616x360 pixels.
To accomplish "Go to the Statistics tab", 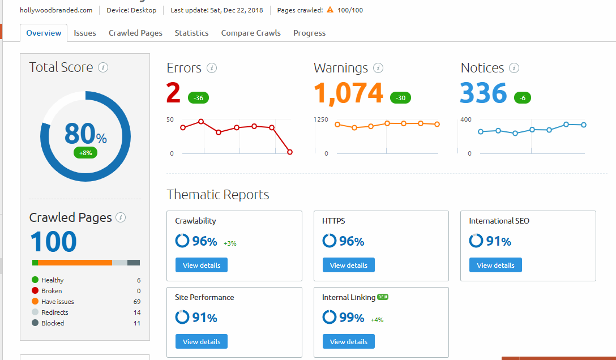I will coord(192,33).
